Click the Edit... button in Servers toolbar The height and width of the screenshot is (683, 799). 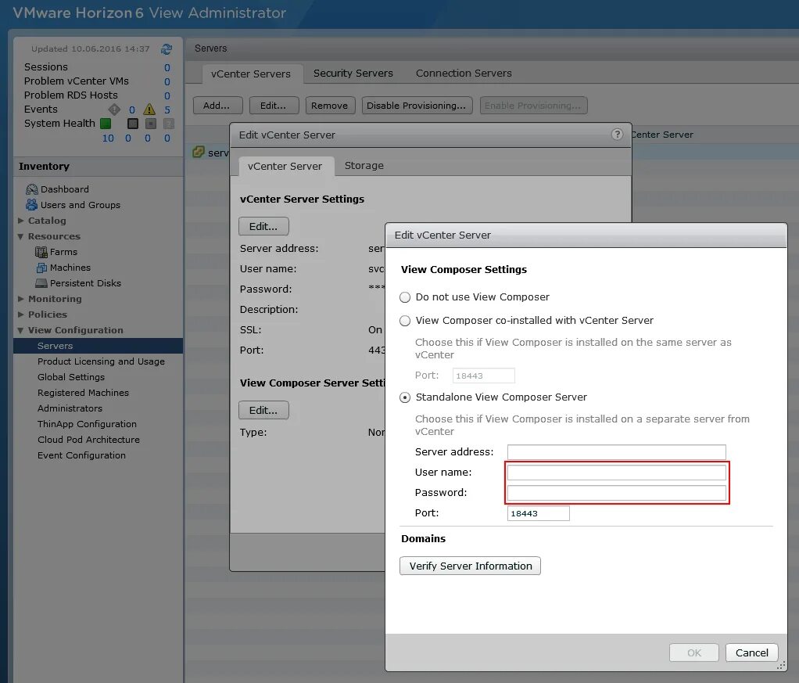pyautogui.click(x=274, y=106)
